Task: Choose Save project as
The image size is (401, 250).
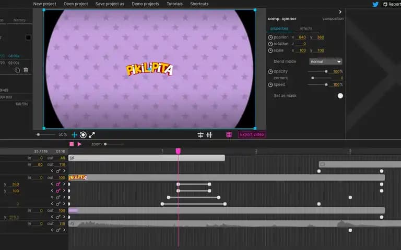Action: pyautogui.click(x=110, y=4)
